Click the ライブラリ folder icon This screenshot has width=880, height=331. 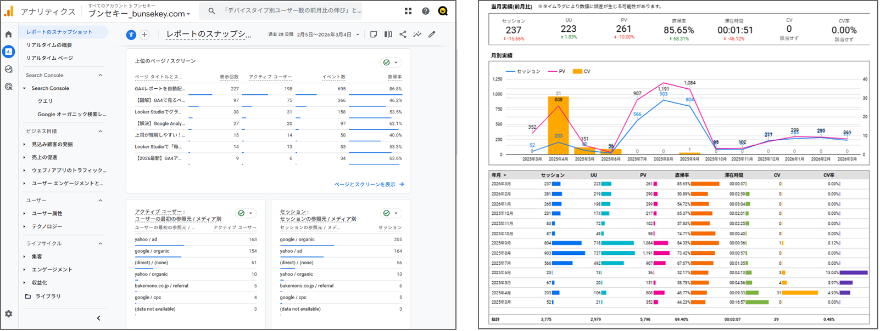[x=28, y=296]
